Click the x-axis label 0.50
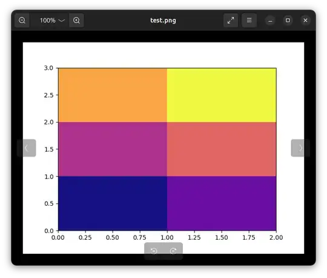Viewport: 327px width, 278px height. tap(113, 237)
